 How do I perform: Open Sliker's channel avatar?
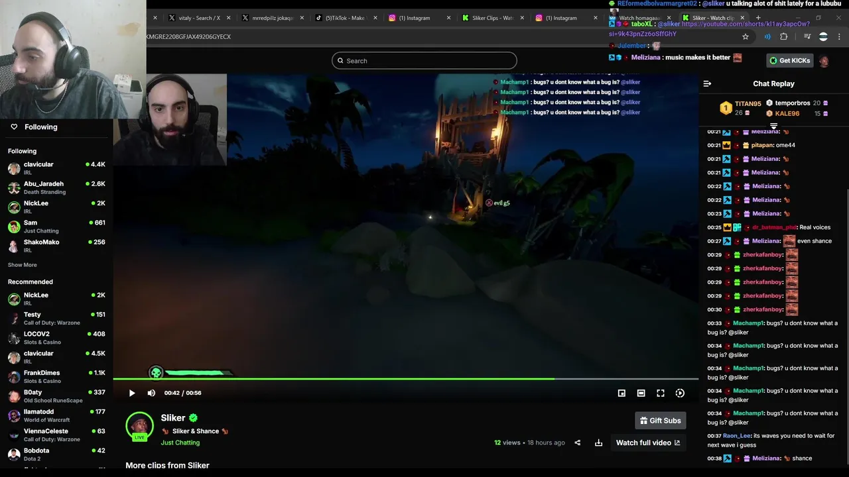(x=139, y=427)
